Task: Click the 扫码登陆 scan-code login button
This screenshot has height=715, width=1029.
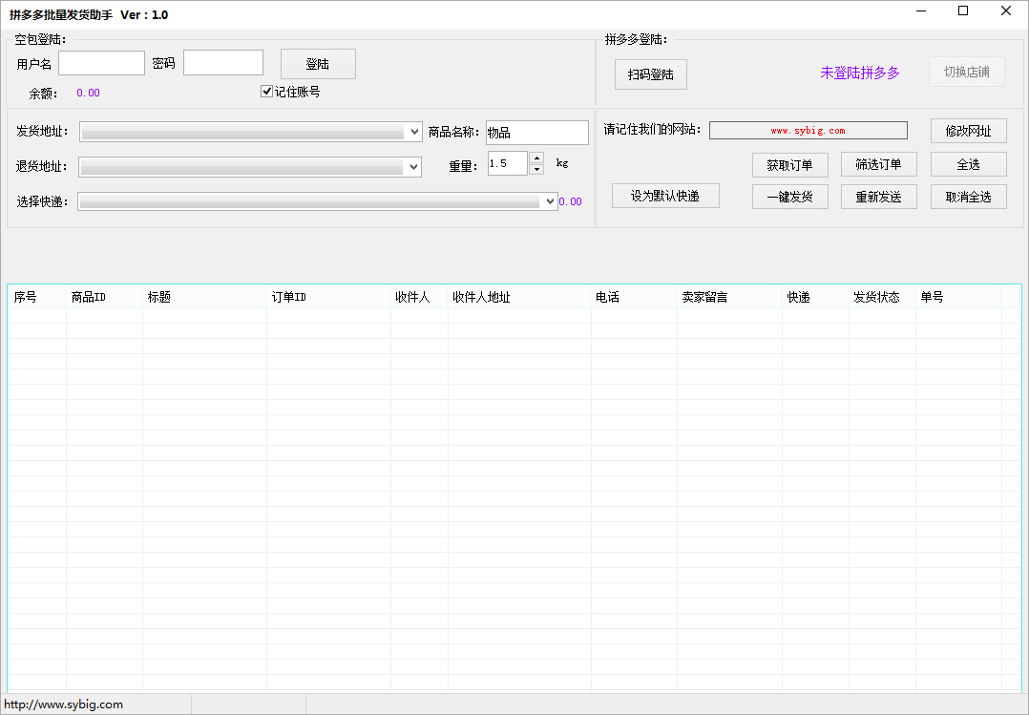Action: 650,74
